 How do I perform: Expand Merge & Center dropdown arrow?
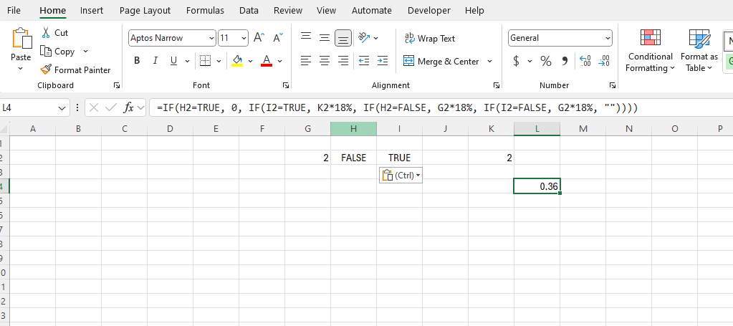490,62
